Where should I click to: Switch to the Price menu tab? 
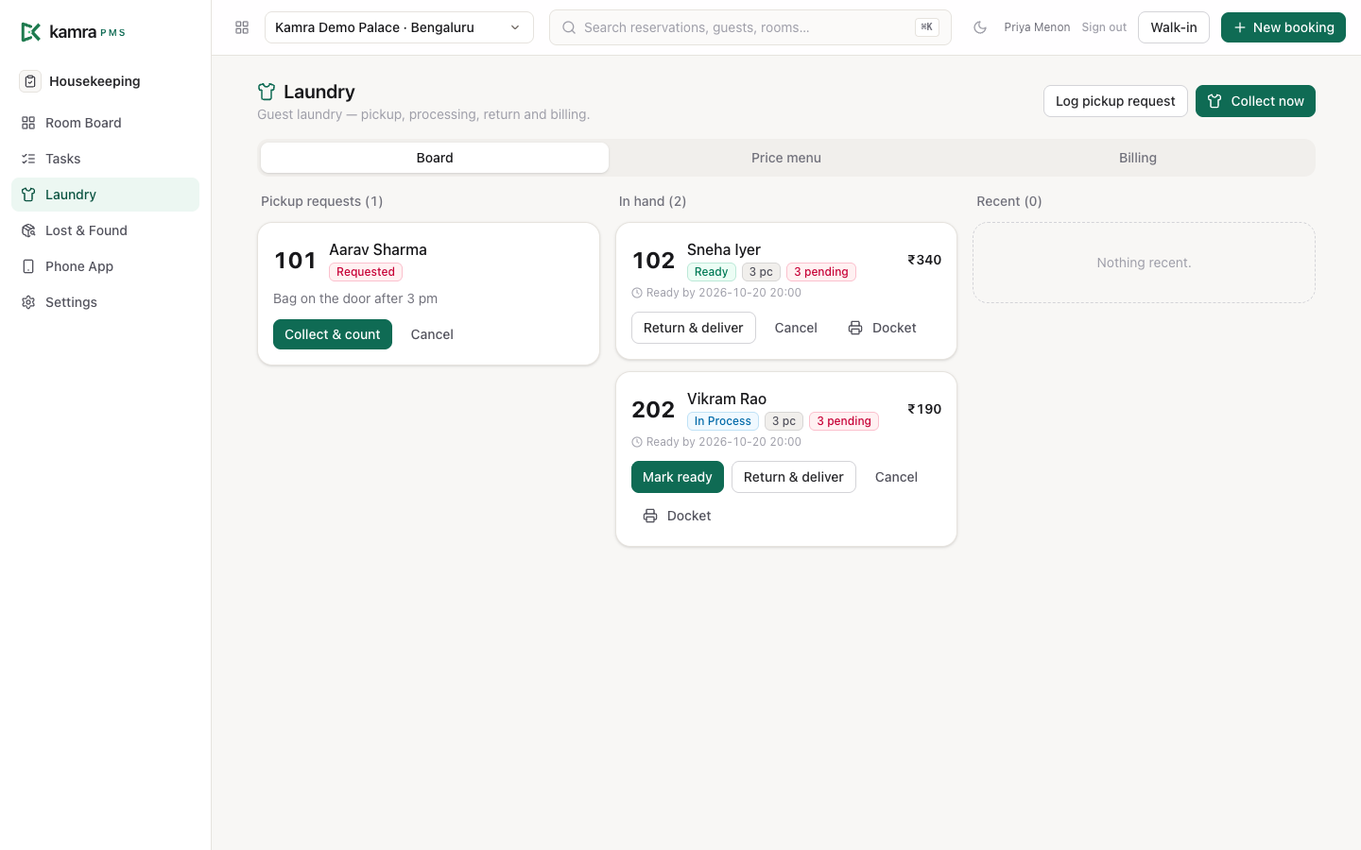pos(786,158)
